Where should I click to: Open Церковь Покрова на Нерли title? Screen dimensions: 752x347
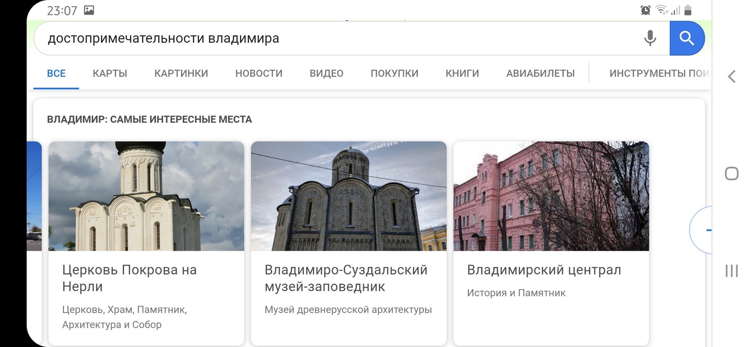pyautogui.click(x=129, y=278)
